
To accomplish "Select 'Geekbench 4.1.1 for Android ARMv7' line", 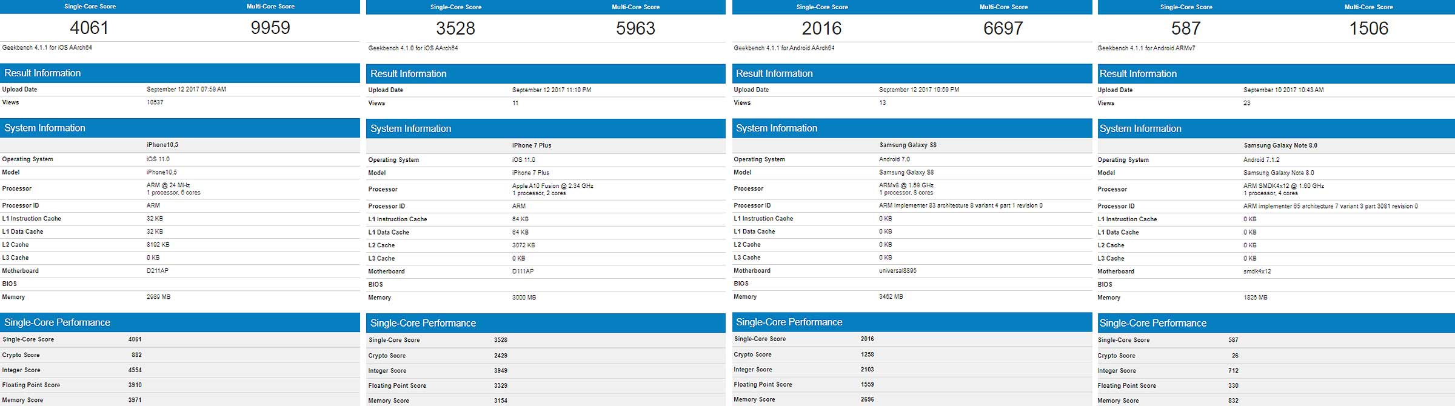I will [x=1146, y=48].
